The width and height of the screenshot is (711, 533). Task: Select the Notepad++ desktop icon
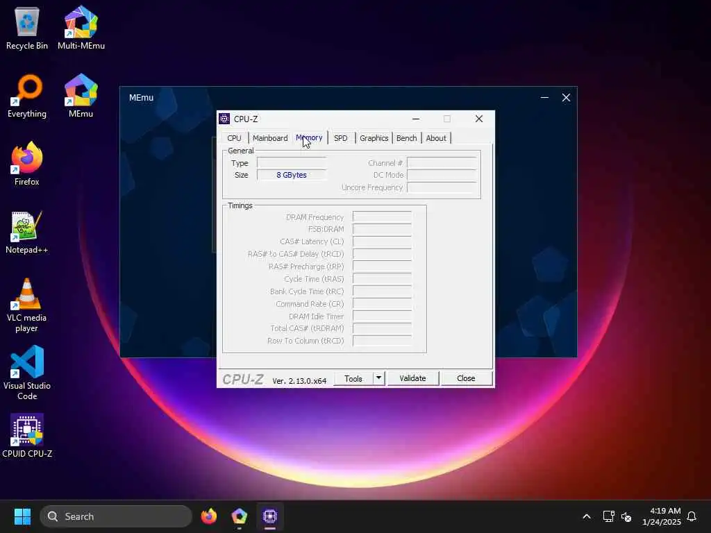(x=27, y=232)
